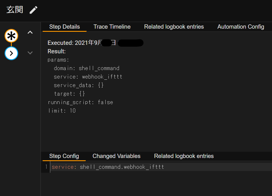Screen dimensions: 272x196
Task: Click the service code line in editor
Action: point(161,167)
